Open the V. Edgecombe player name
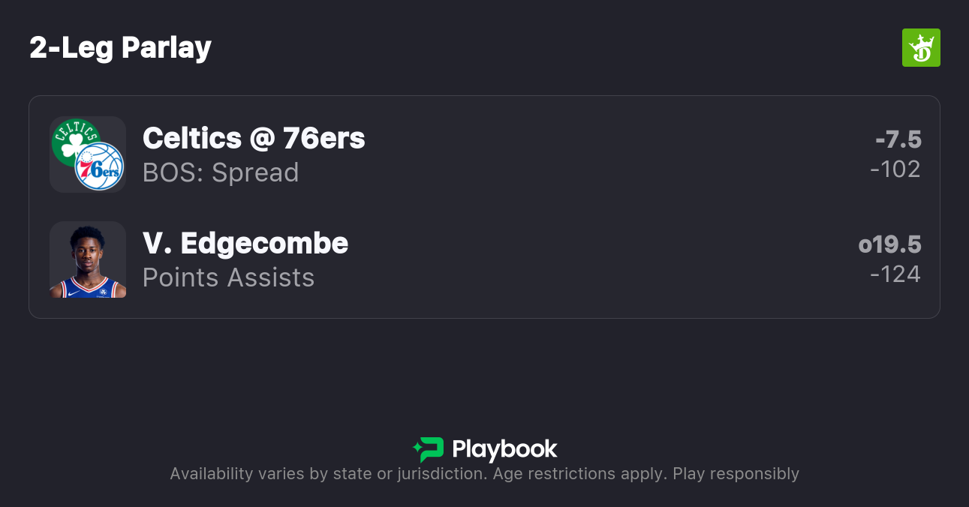The image size is (969, 507). point(245,243)
